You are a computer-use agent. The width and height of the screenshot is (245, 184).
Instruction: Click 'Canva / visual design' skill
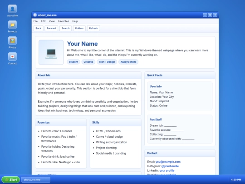109,137
